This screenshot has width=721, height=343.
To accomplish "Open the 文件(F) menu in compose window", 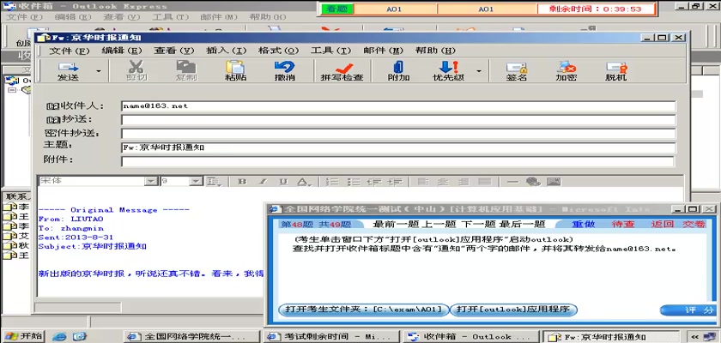I will click(70, 51).
